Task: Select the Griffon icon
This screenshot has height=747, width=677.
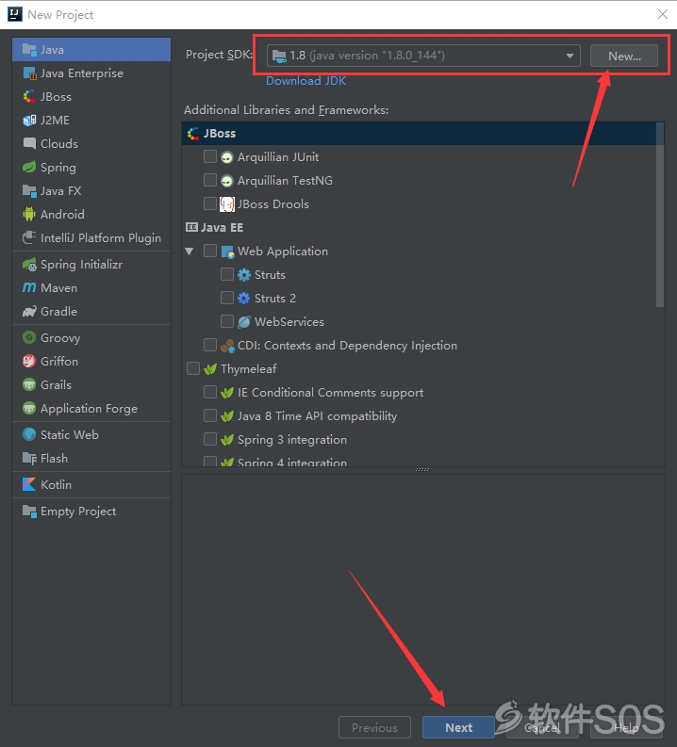Action: click(29, 361)
